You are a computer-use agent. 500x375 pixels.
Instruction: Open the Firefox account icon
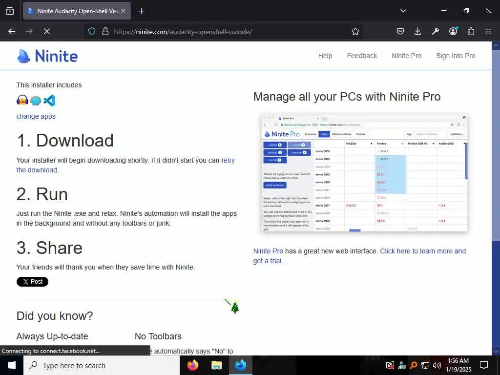[x=453, y=31]
